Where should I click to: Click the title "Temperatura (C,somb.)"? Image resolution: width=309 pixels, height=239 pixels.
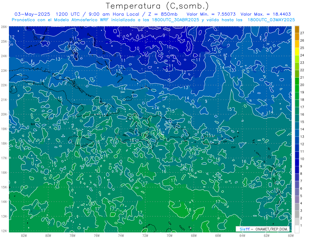coord(157,6)
